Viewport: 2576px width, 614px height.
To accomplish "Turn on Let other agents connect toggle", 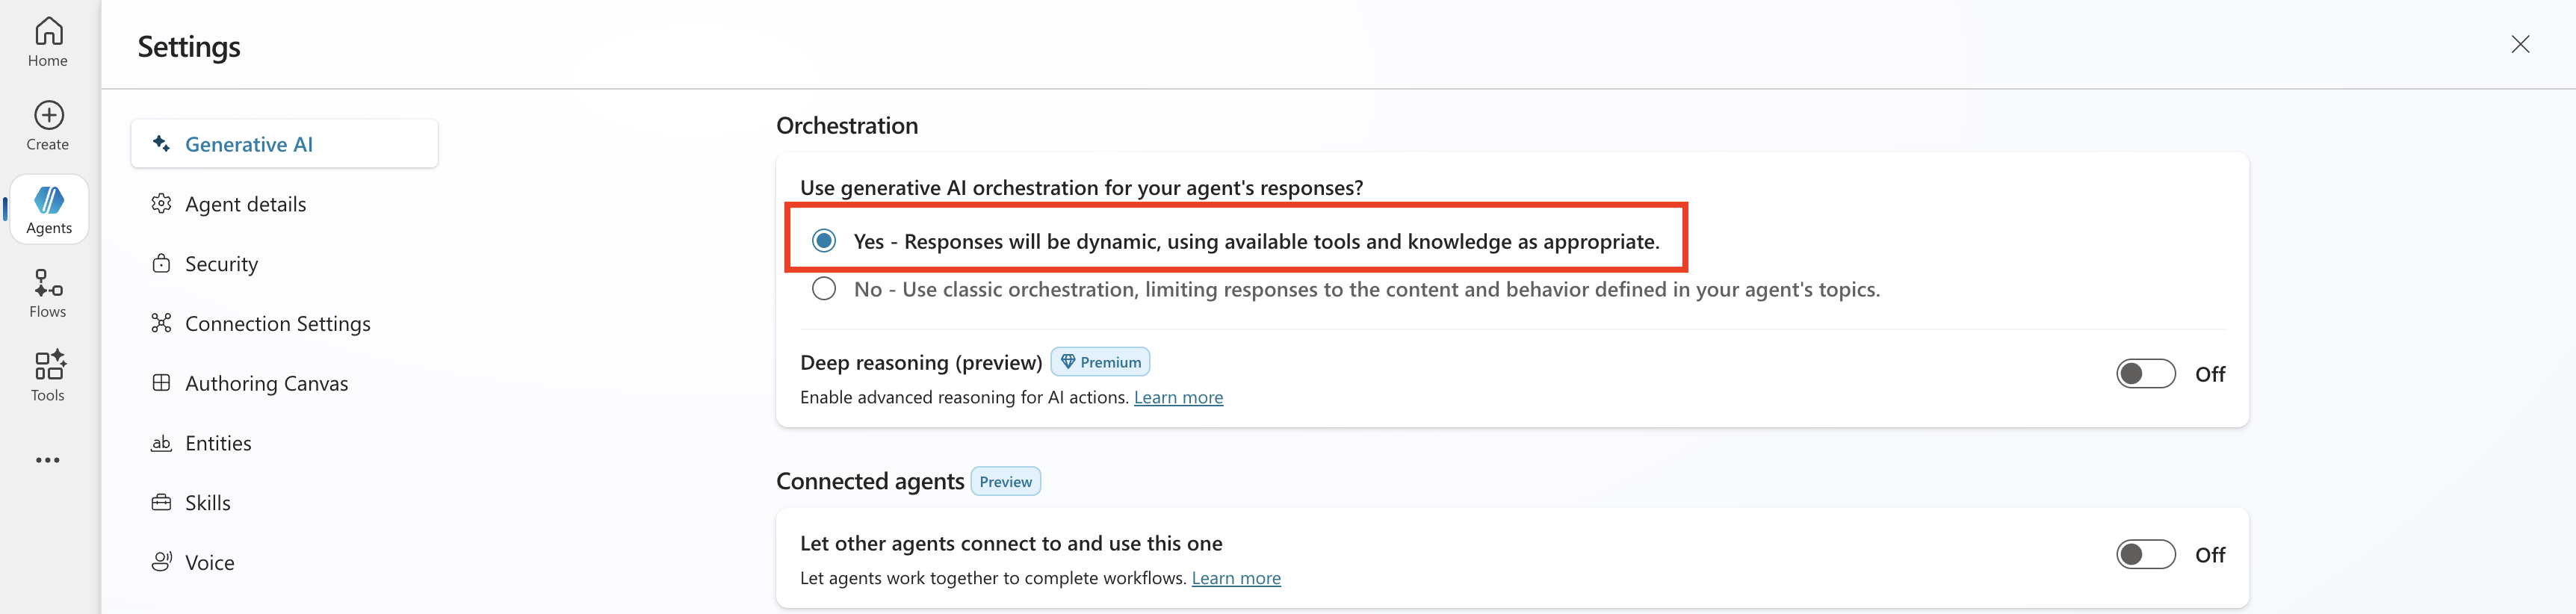I will [2145, 555].
